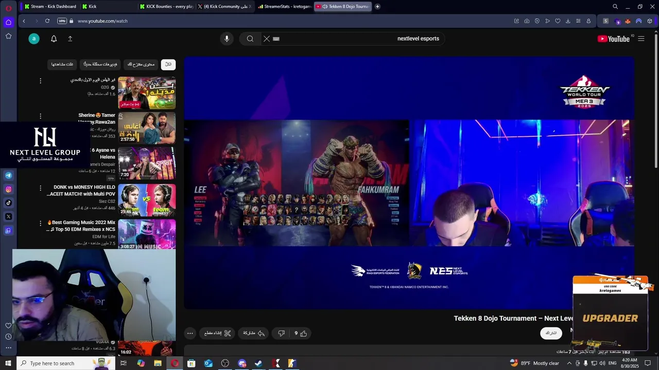Reload the YouTube page
This screenshot has width=659, height=370.
(47, 21)
